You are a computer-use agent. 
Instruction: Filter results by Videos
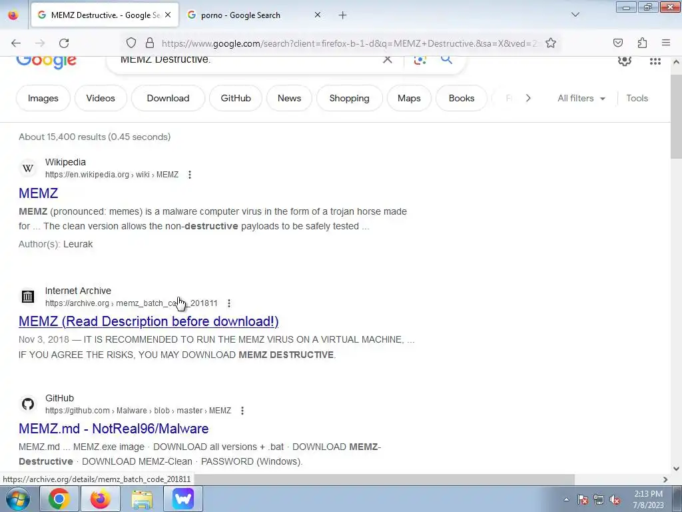[x=101, y=98]
